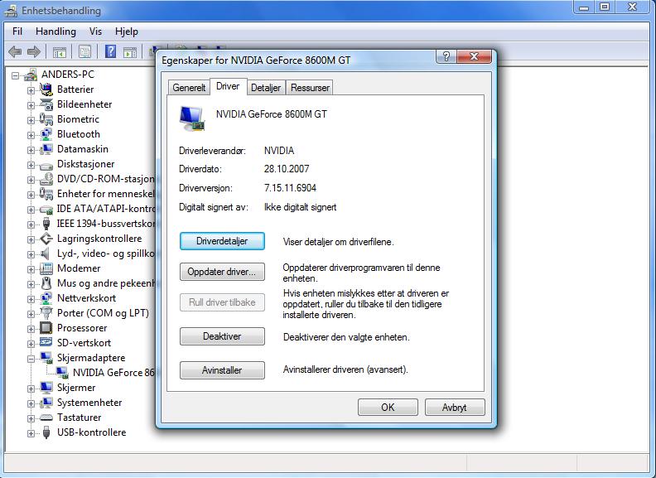Open the Properties sheet toolbar icon

(x=85, y=52)
